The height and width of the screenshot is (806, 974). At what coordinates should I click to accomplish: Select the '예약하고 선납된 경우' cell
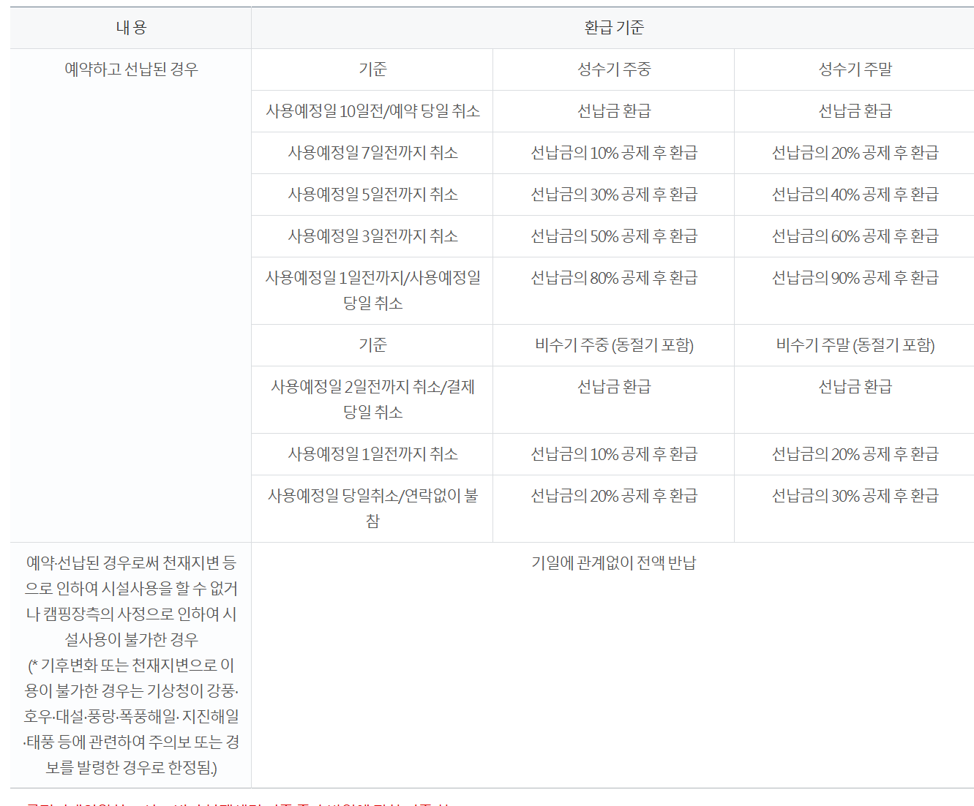point(131,295)
